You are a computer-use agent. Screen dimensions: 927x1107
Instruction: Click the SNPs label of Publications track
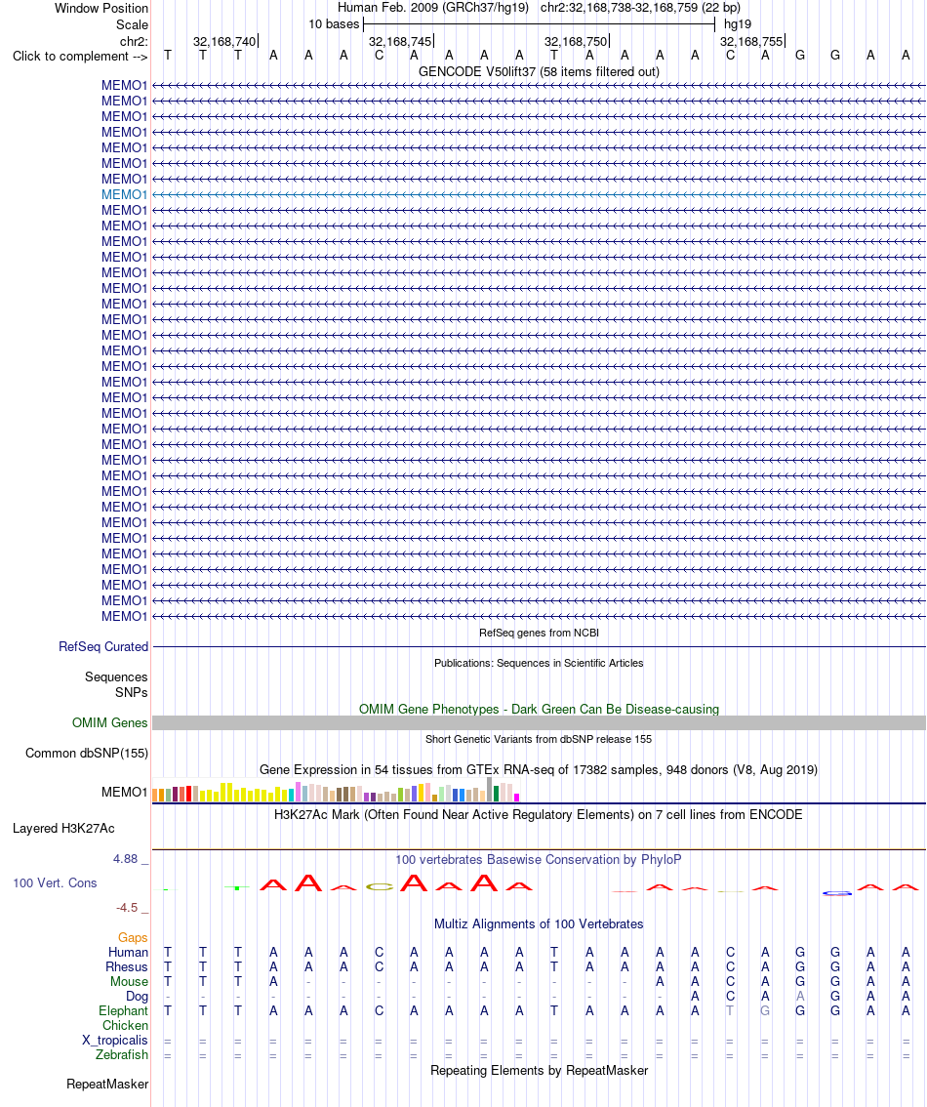(x=131, y=692)
